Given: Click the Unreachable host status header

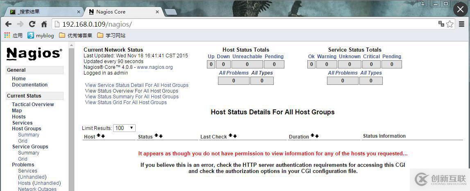Looking at the screenshot, I should [x=247, y=57].
